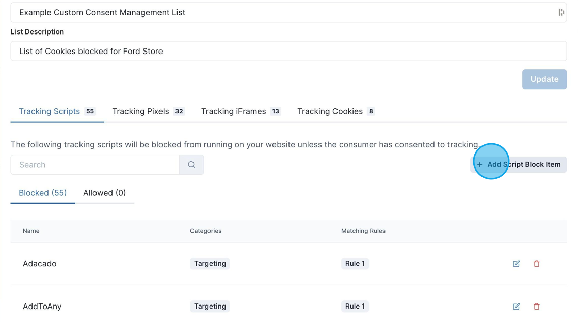Click Rule 1 badge for AddToAny
This screenshot has width=578, height=322.
355,306
